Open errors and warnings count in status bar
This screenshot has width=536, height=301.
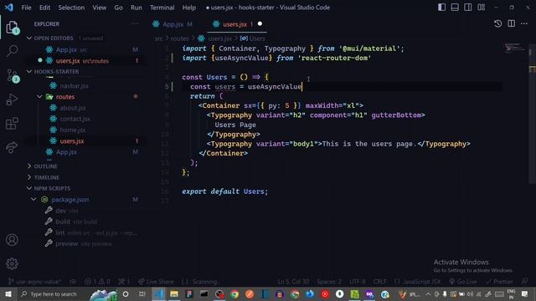pyautogui.click(x=98, y=282)
